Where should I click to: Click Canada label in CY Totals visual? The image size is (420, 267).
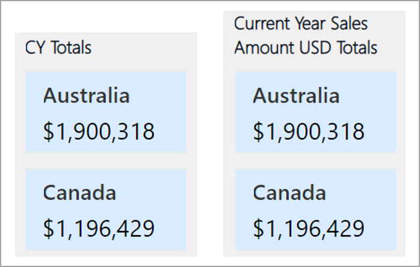79,193
